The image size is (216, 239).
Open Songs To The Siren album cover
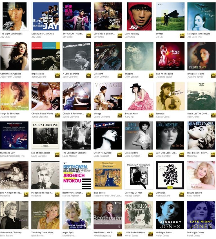point(14,96)
